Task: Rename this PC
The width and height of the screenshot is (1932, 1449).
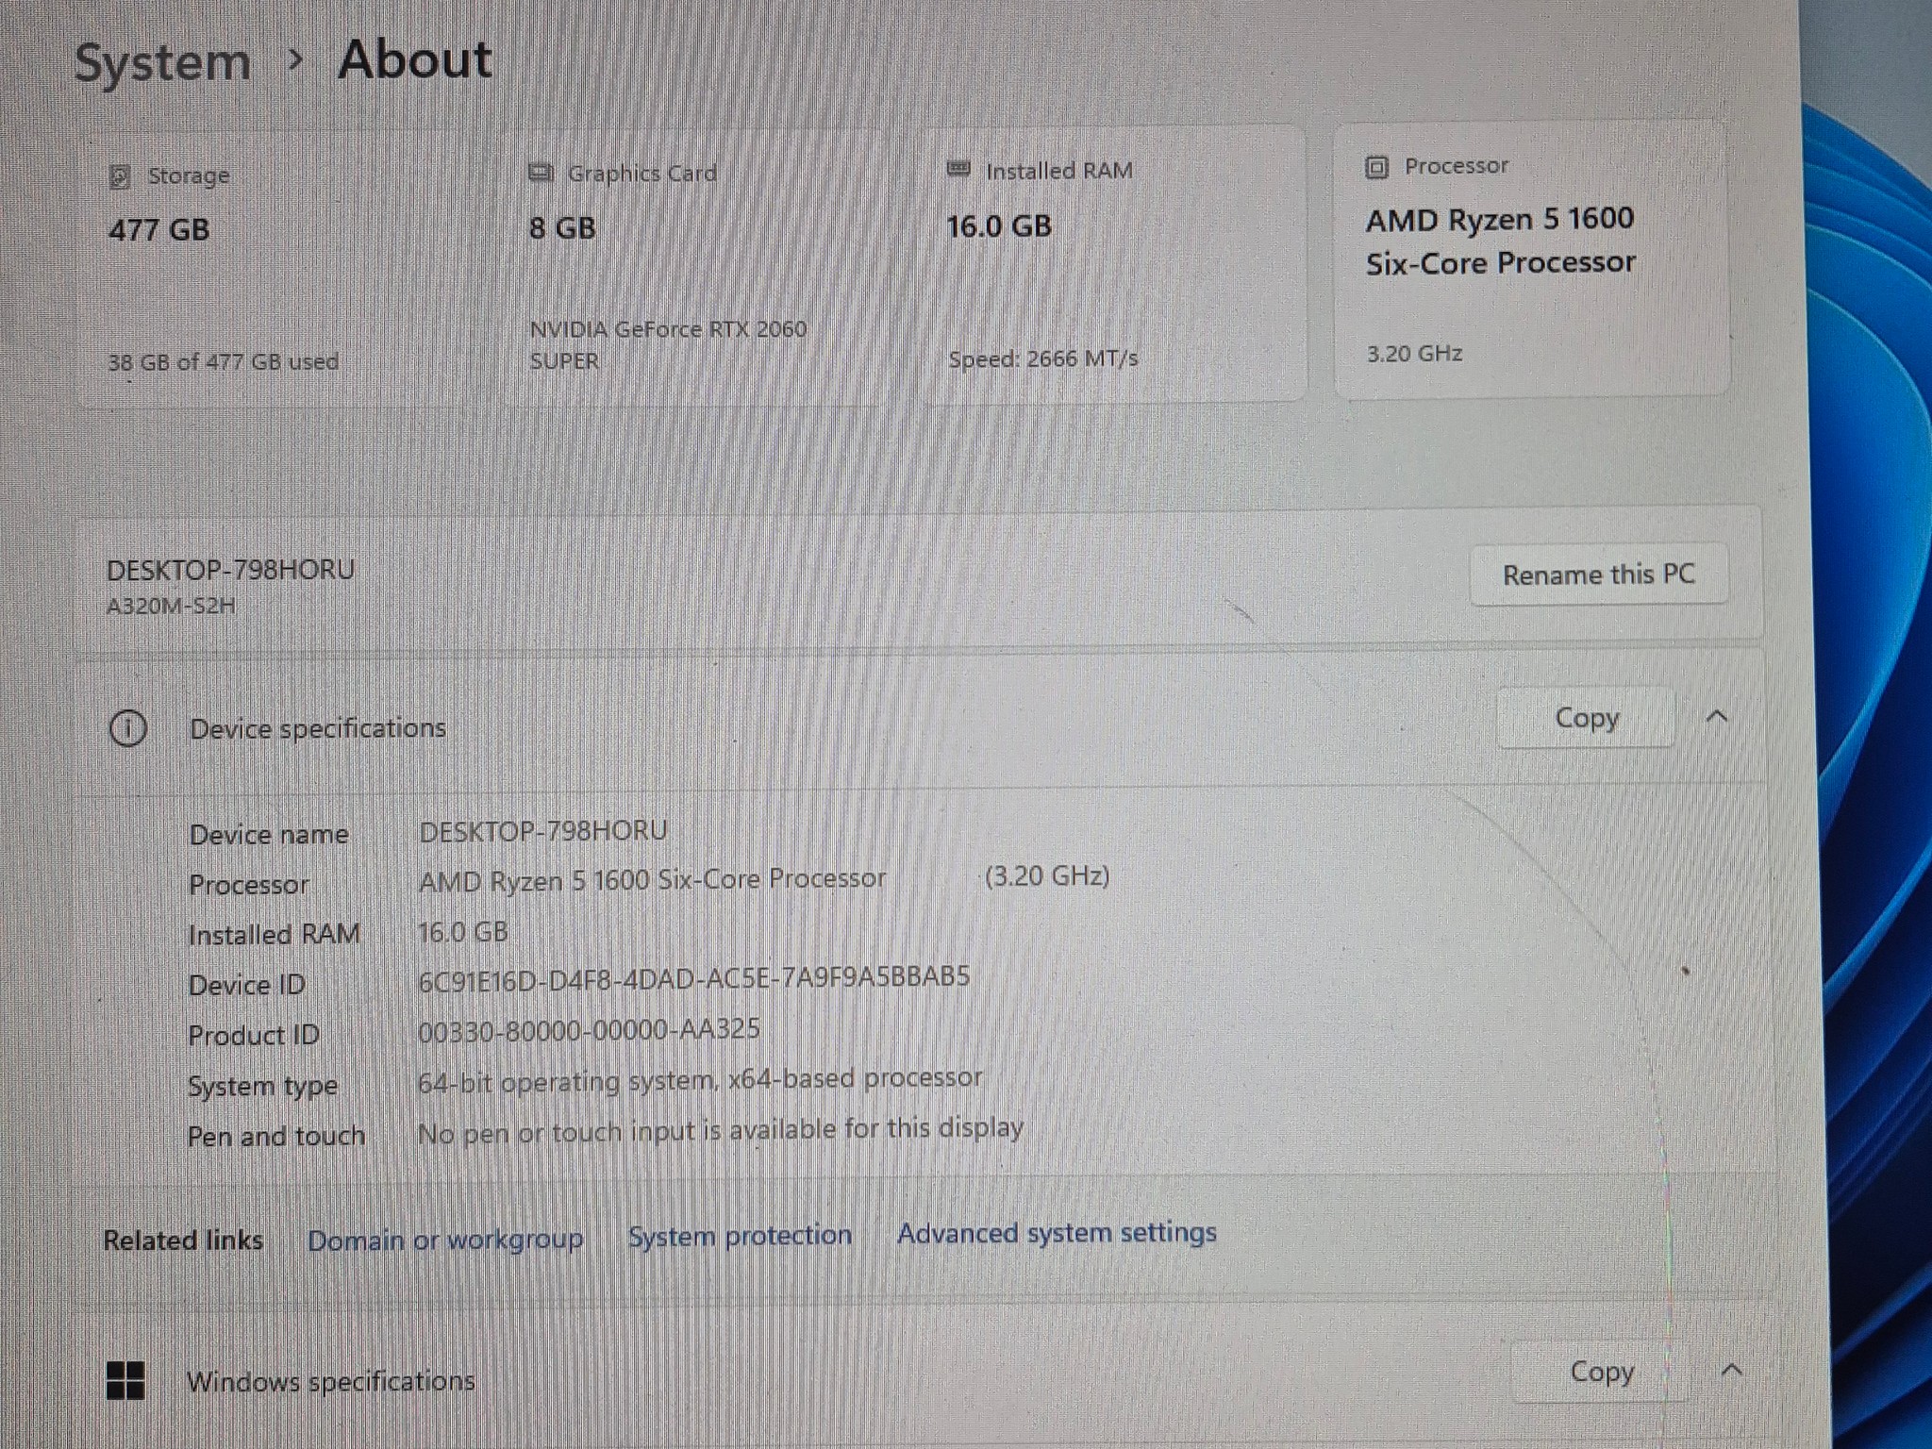Action: (x=1599, y=575)
